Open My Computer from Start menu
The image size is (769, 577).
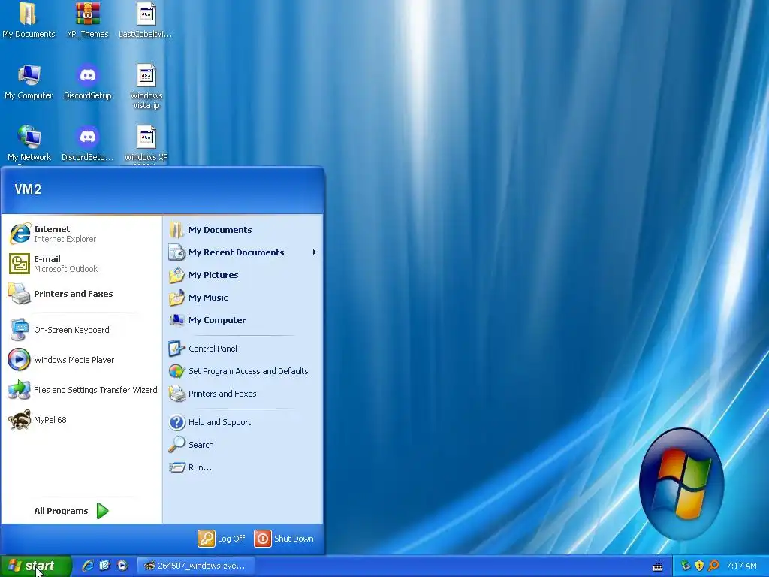[x=243, y=320]
